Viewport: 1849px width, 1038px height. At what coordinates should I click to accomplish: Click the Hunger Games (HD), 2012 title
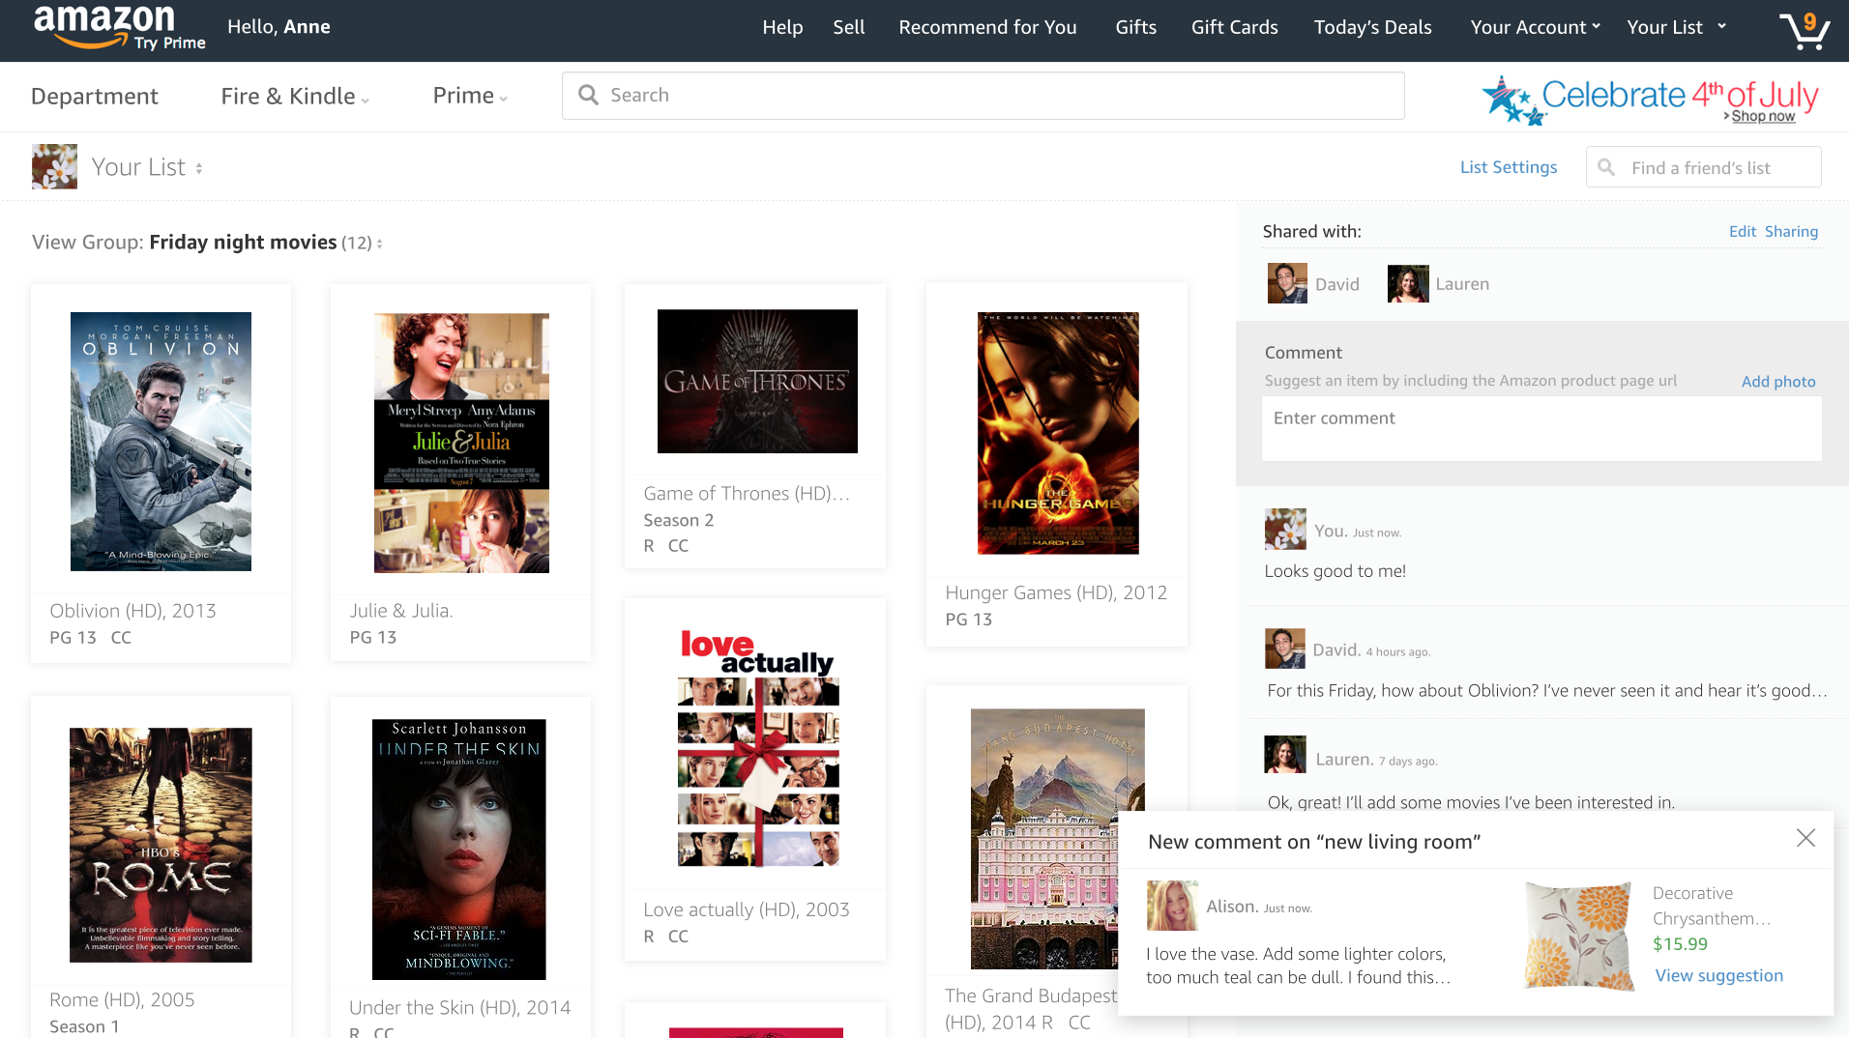point(1056,592)
